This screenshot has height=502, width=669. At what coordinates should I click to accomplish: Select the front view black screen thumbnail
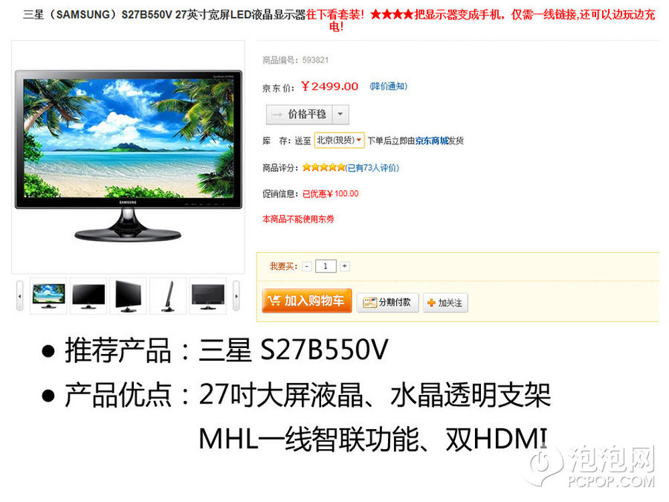tap(88, 296)
